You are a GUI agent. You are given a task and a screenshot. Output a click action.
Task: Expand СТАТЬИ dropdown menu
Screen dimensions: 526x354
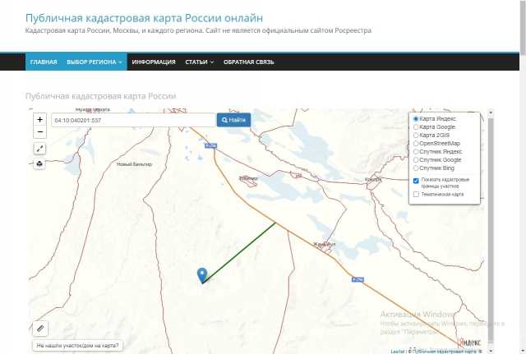[199, 62]
